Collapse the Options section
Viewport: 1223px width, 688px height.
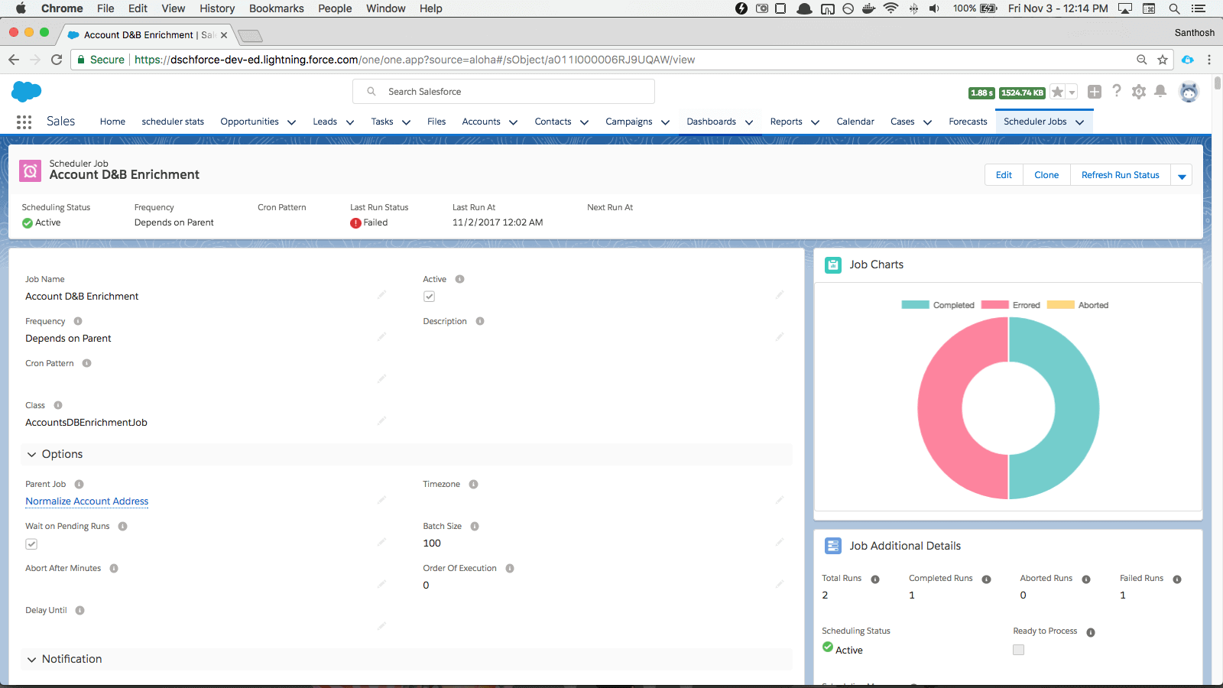pos(32,455)
